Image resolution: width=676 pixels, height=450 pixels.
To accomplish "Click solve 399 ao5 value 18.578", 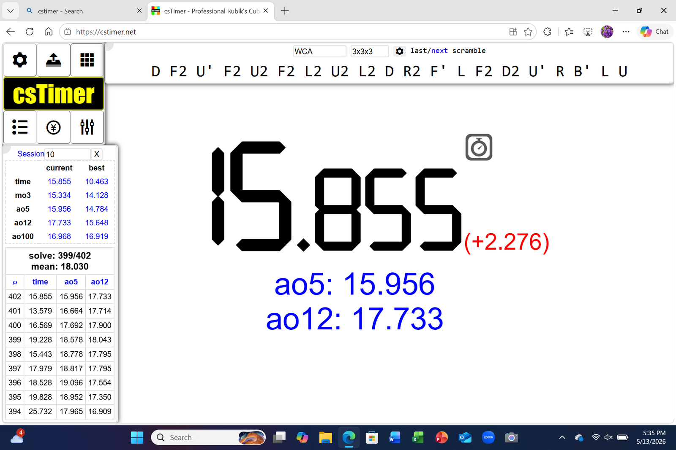I will tap(71, 340).
